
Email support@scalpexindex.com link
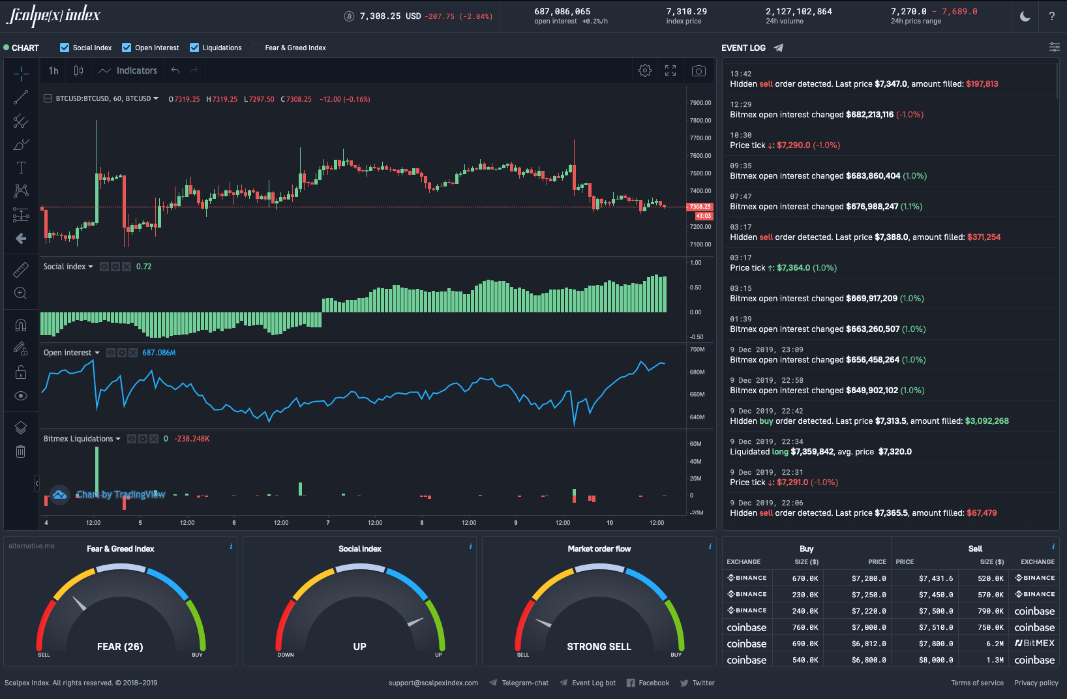click(433, 683)
